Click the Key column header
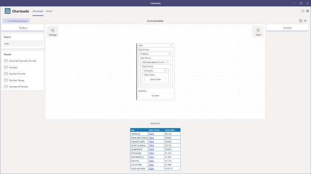Viewport: 311px width, 174px height. click(139, 130)
